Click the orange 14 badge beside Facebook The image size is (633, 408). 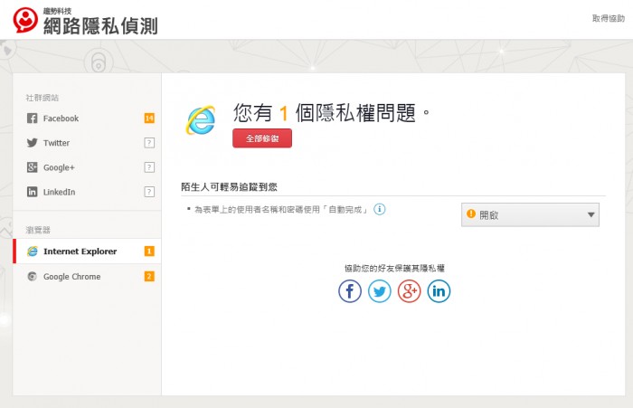(x=149, y=119)
